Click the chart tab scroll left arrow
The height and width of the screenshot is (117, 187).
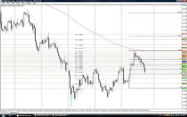184,112
